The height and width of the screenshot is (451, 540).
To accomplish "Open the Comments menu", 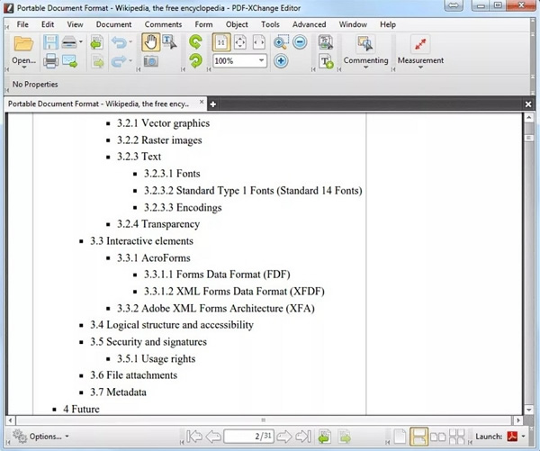I will click(163, 24).
